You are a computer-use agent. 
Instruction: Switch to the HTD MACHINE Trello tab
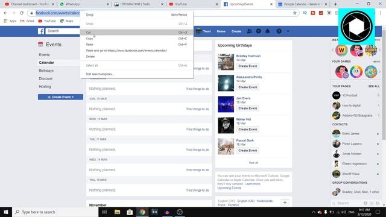click(x=138, y=4)
